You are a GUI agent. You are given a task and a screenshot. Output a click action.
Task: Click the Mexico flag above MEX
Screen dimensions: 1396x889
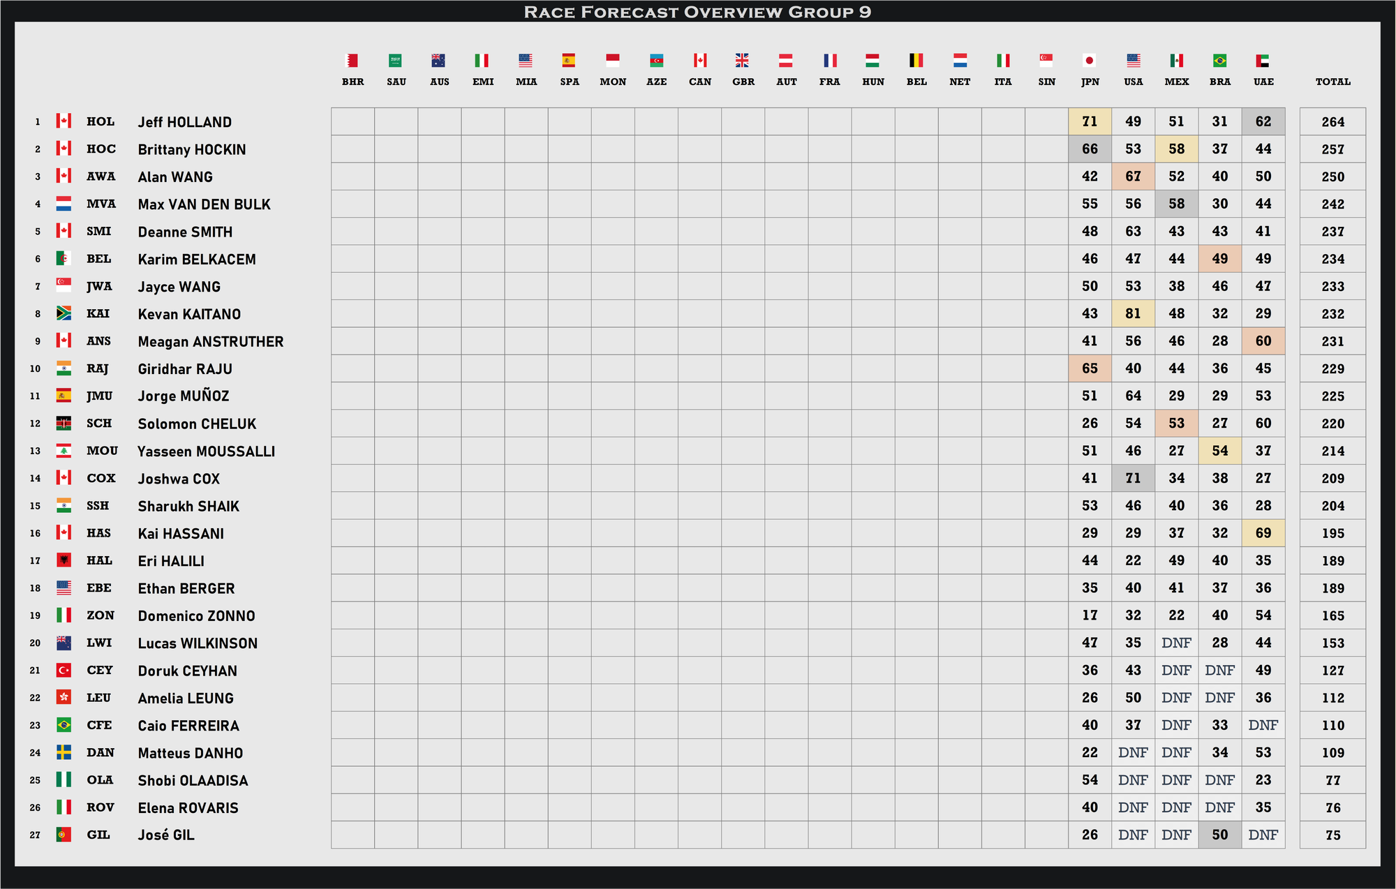(x=1176, y=61)
